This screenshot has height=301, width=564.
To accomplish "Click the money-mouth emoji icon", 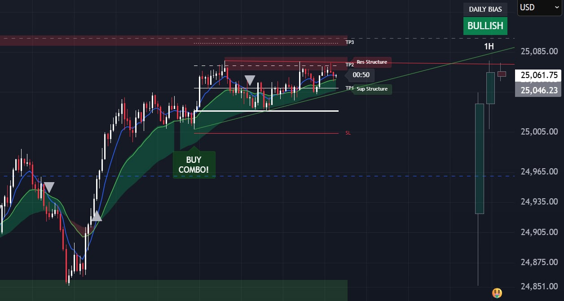I will tap(497, 293).
